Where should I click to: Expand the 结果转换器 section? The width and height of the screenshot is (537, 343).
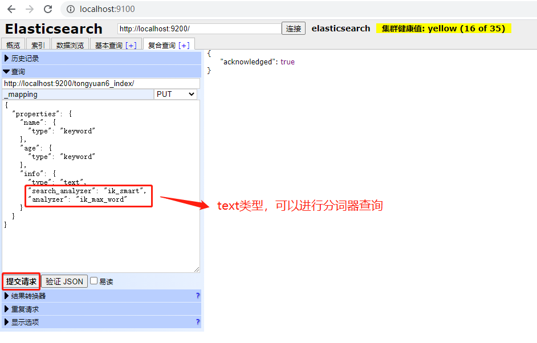pos(101,296)
